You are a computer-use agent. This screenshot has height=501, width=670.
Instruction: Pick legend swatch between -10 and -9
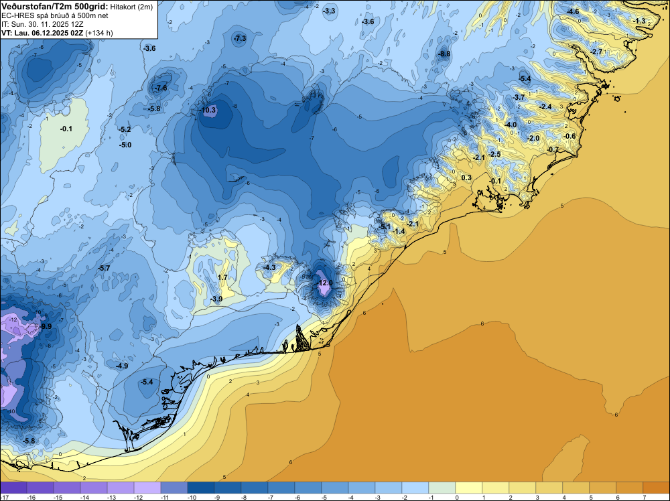click(201, 488)
